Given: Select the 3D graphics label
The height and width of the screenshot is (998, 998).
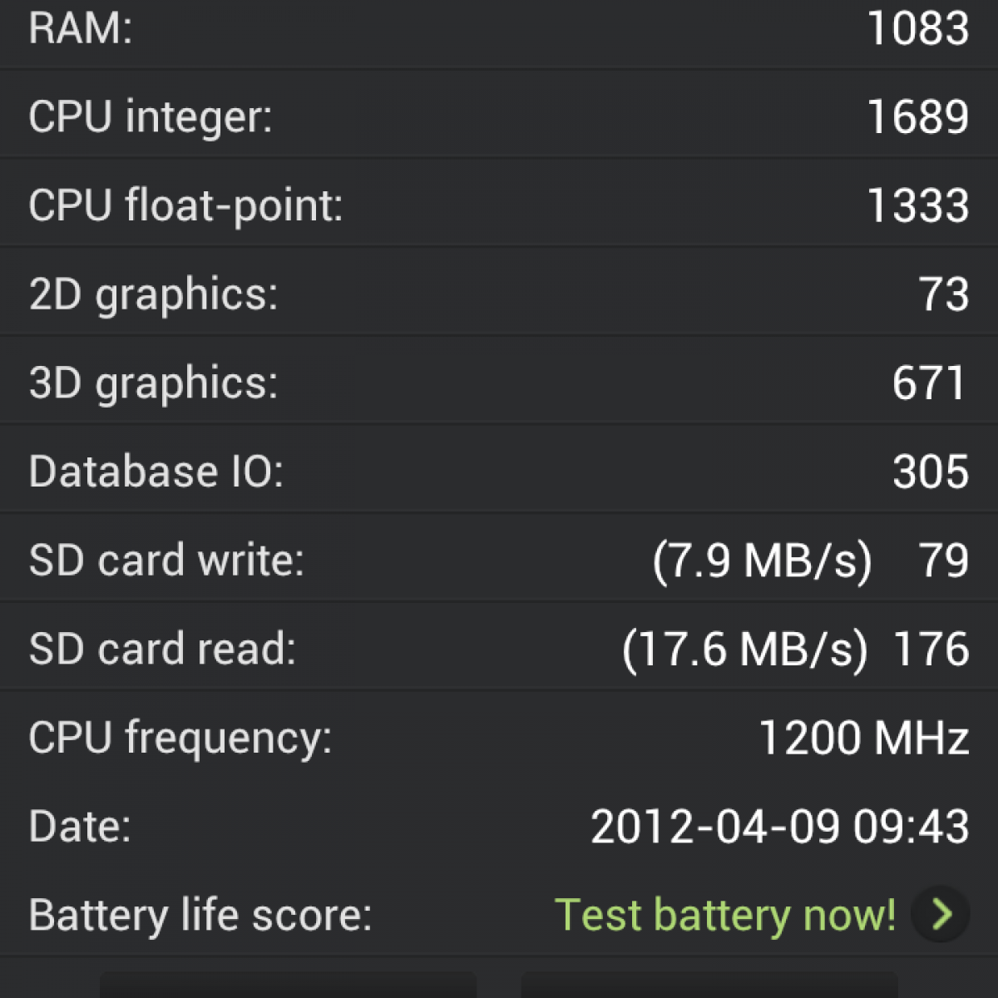Looking at the screenshot, I should coord(153,383).
